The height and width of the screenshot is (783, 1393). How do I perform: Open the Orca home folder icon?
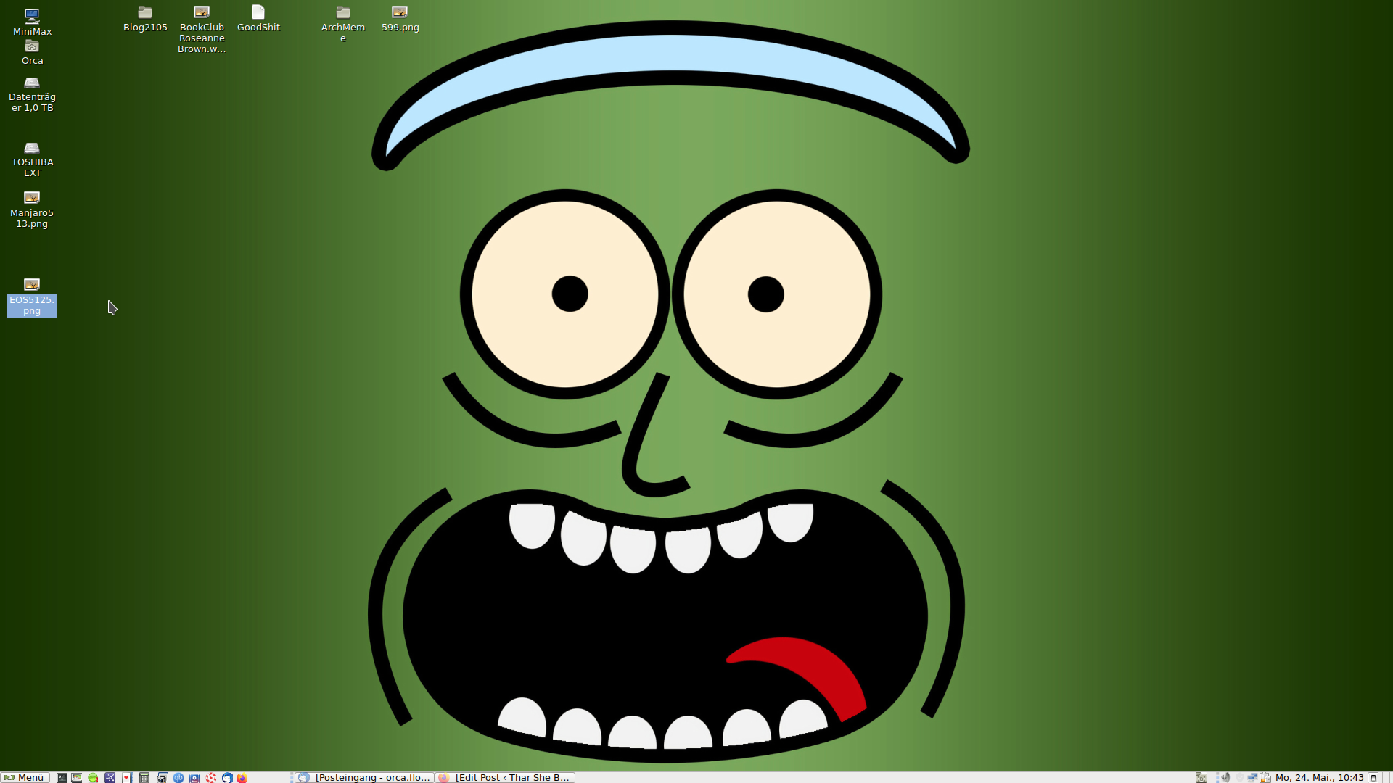pos(32,52)
